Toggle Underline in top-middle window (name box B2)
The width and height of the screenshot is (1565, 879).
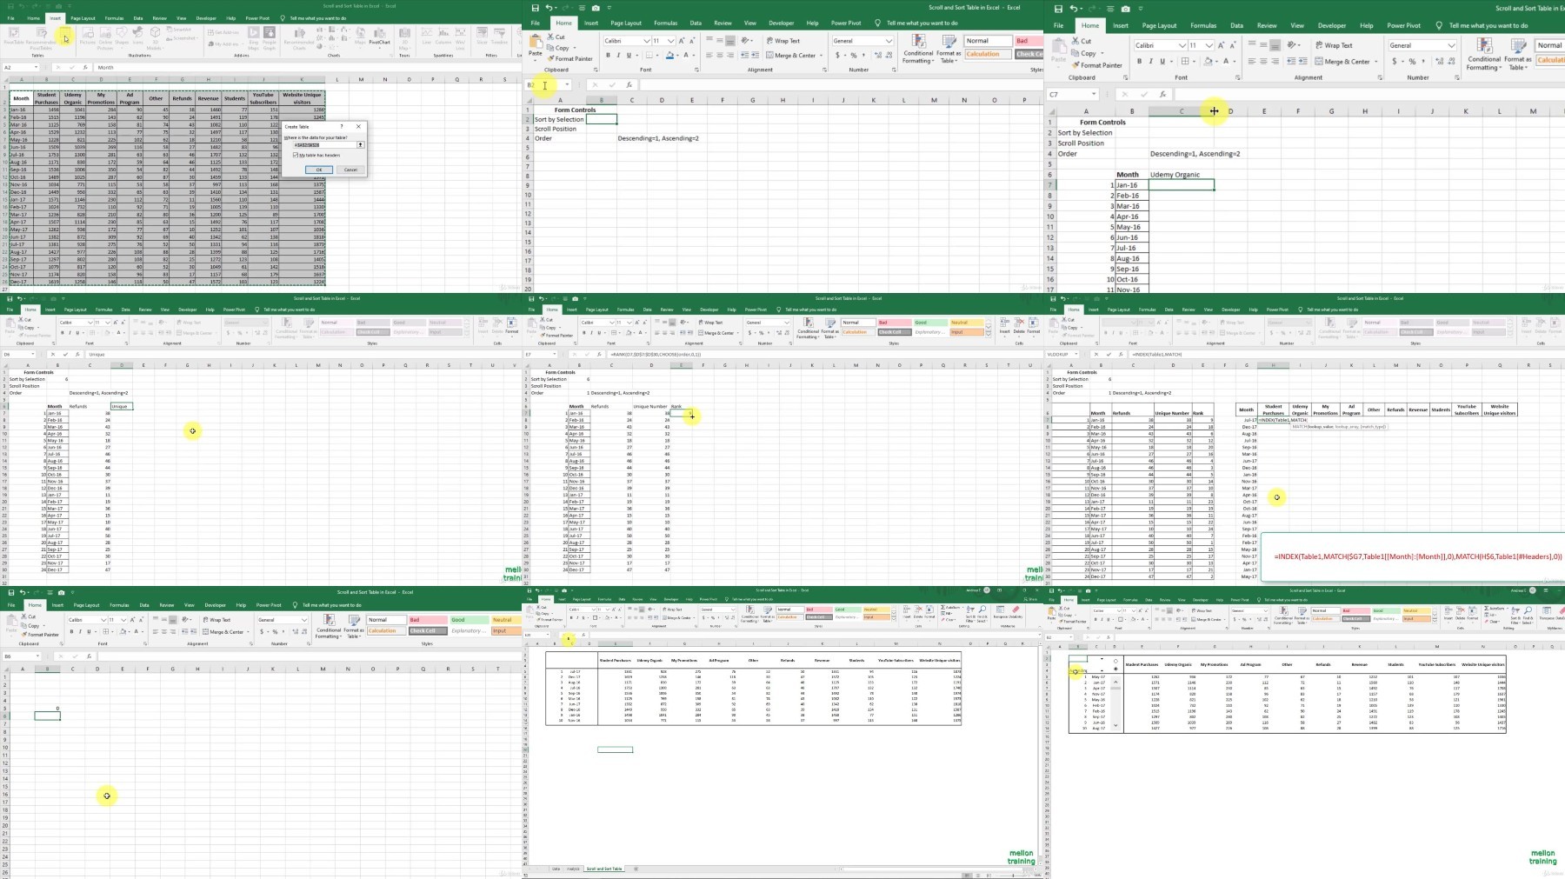(629, 55)
